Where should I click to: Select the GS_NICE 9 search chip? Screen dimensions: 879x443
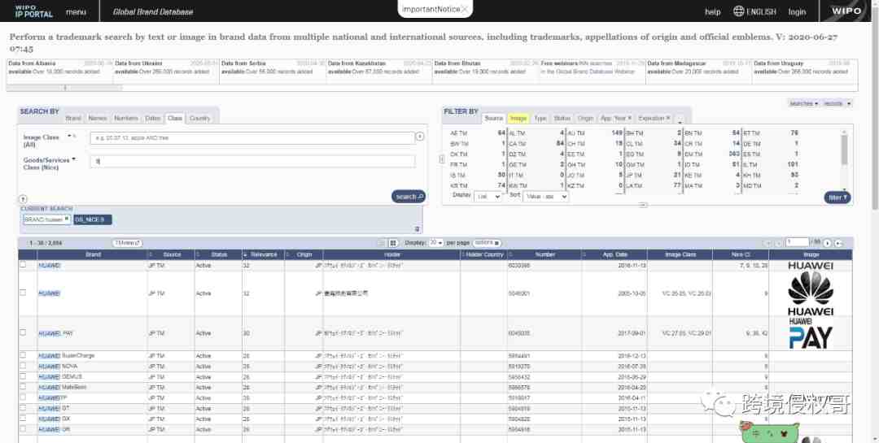(93, 219)
